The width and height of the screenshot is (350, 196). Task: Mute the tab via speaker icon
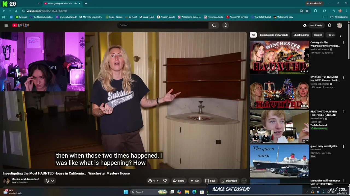(x=75, y=4)
